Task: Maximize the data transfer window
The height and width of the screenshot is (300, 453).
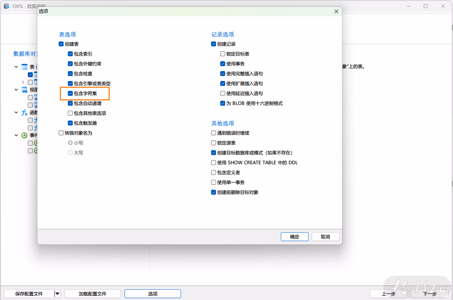Action: pyautogui.click(x=426, y=6)
